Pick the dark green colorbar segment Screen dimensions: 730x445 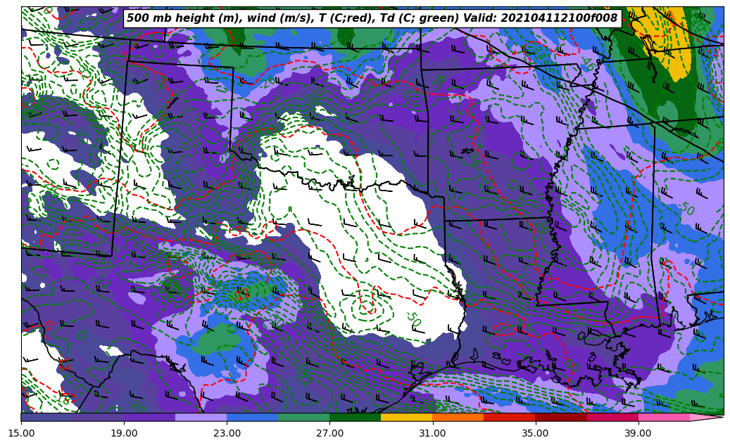(x=355, y=417)
